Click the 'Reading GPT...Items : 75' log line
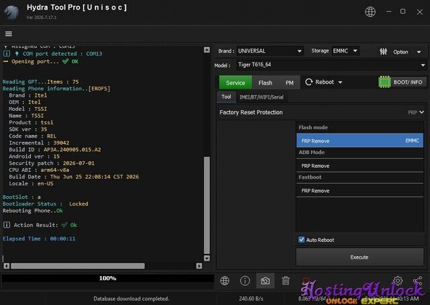Screen dimensions: 430x305 (40, 82)
